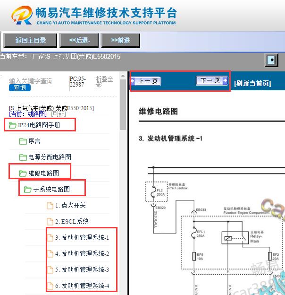Click the 返回主目录 button
Viewport: 285px width, 295px height.
point(30,41)
